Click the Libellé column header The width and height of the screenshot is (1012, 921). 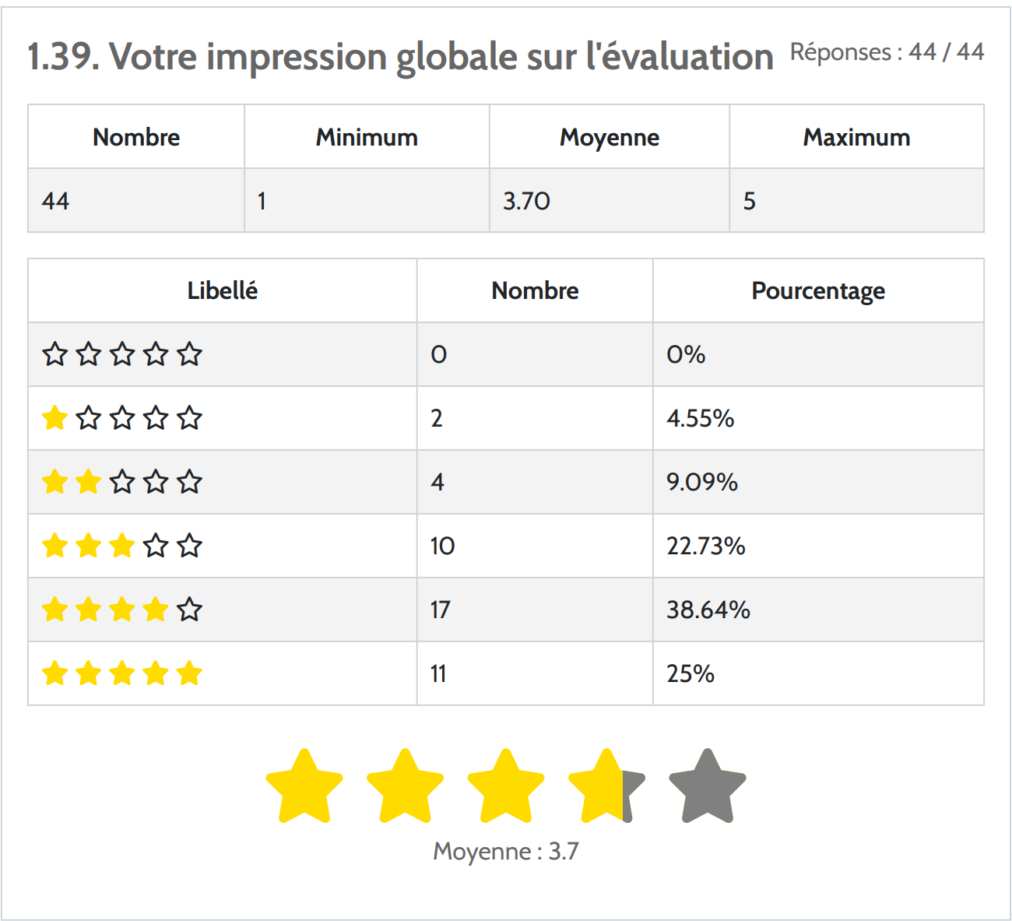(222, 290)
